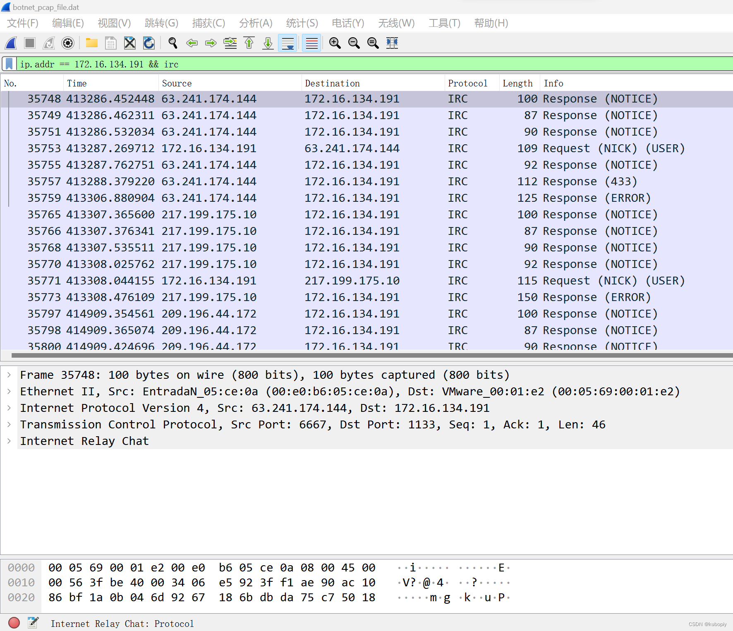Click status bar text Internet Relay Chat: Protocol
The width and height of the screenshot is (733, 631).
coord(122,624)
